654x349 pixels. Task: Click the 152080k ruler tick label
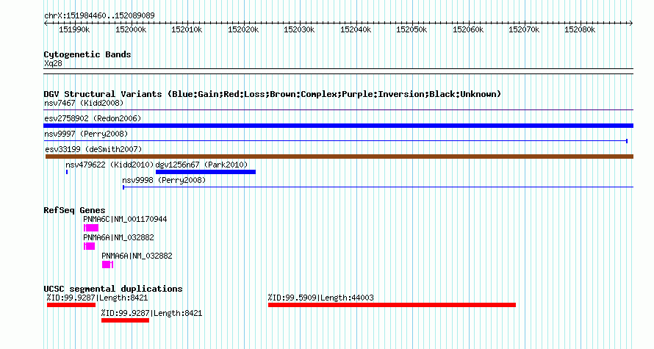tap(580, 29)
